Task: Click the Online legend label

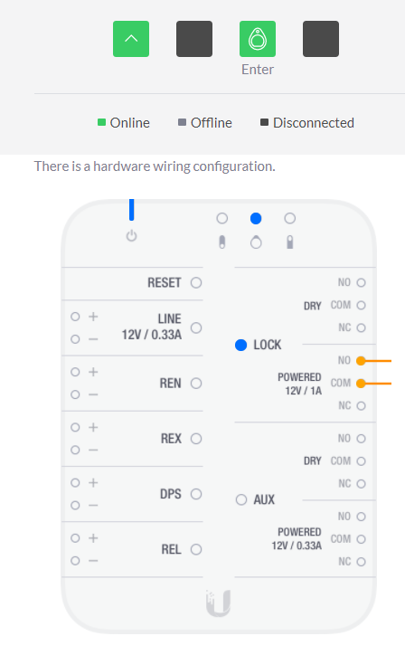Action: [130, 123]
